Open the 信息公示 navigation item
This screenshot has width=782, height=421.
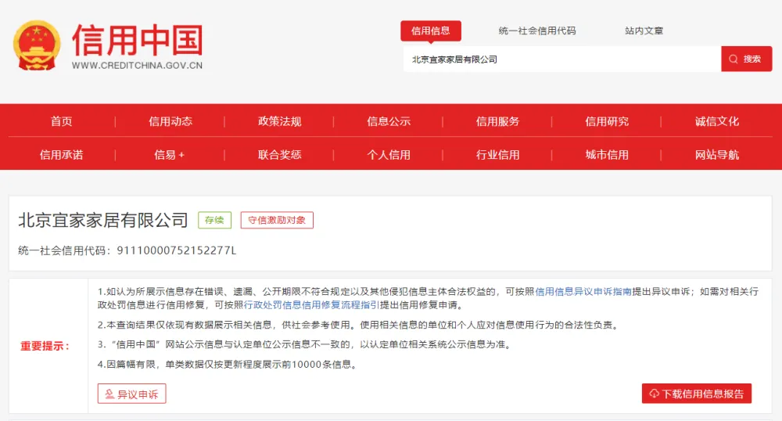tap(389, 121)
